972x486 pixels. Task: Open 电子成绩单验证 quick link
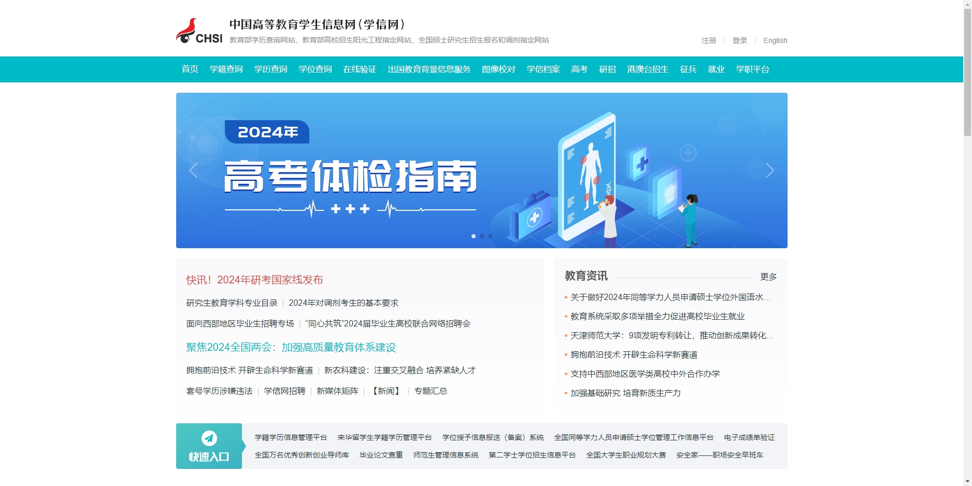point(749,437)
